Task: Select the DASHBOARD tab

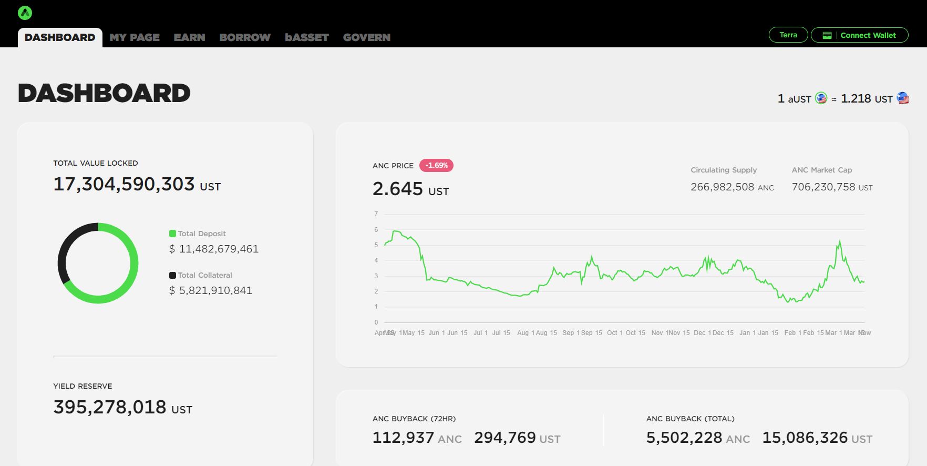Action: 60,37
